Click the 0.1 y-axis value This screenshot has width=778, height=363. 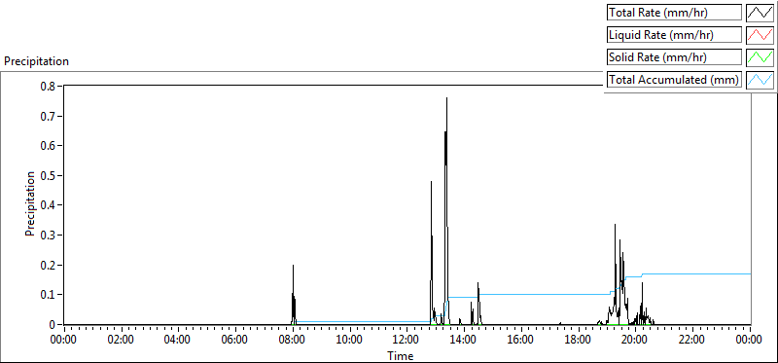pos(48,295)
